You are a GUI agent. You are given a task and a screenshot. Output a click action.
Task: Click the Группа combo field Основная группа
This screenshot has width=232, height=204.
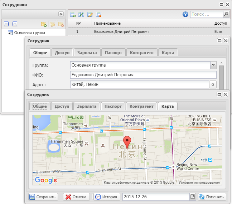point(140,65)
